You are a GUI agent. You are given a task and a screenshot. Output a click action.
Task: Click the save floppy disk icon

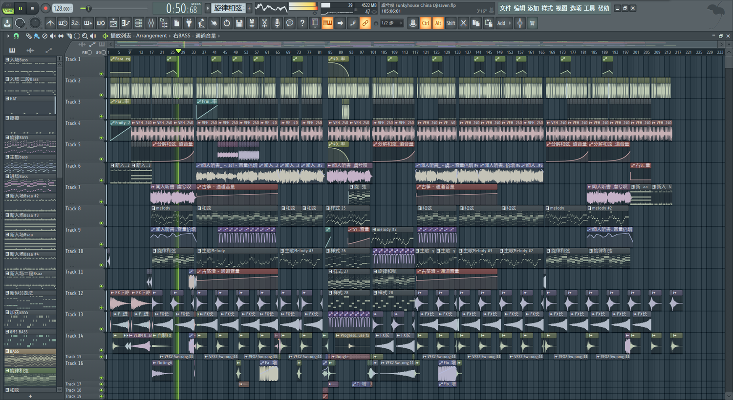239,23
